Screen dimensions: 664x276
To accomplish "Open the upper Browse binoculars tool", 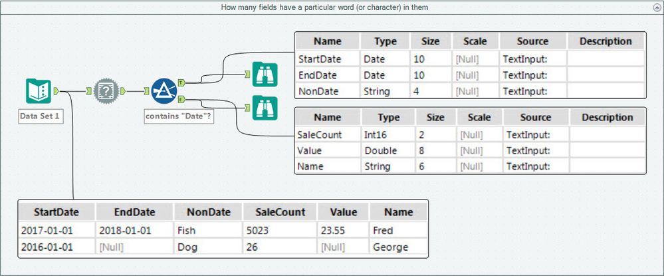I will coord(265,74).
